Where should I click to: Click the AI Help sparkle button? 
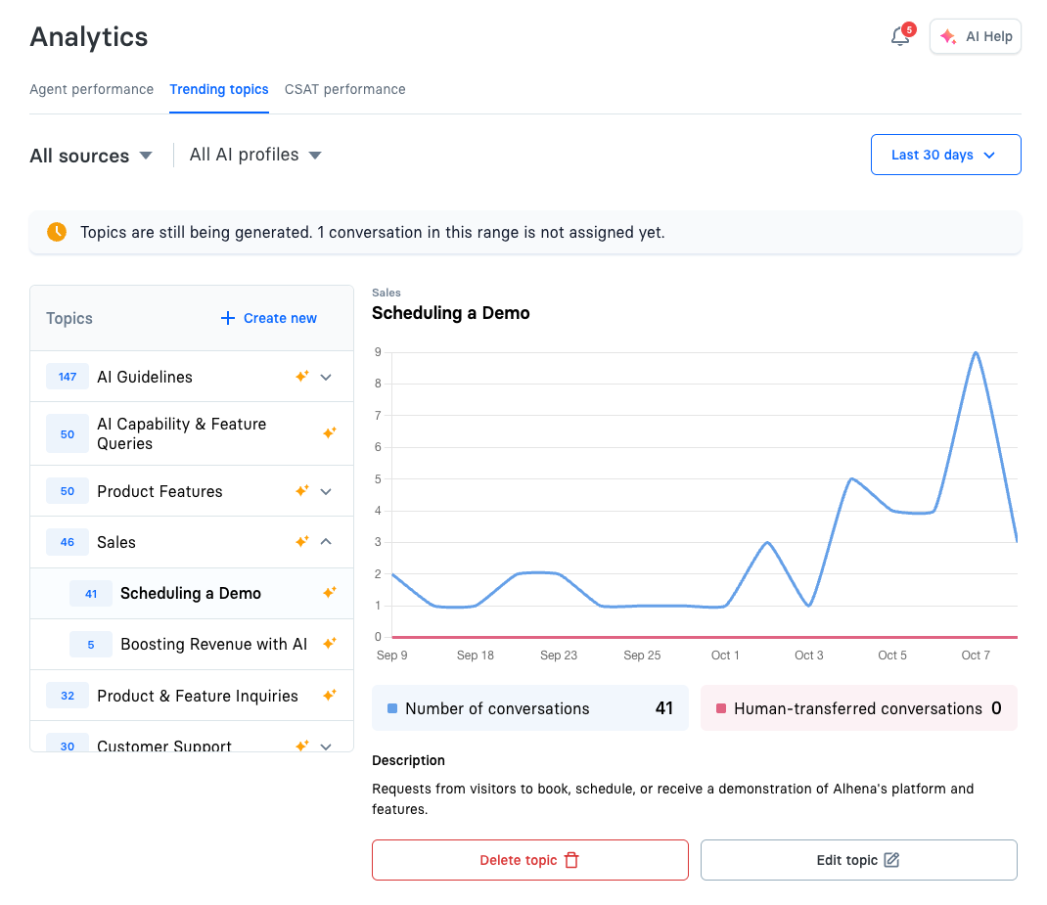point(975,36)
